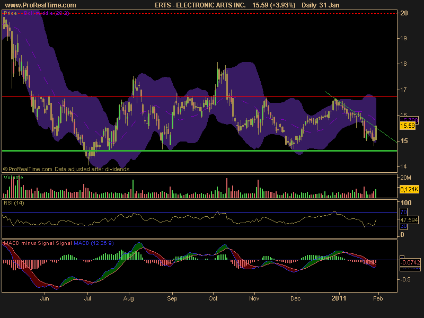
Task: Click the Jul date axis label
Action: pos(87,298)
